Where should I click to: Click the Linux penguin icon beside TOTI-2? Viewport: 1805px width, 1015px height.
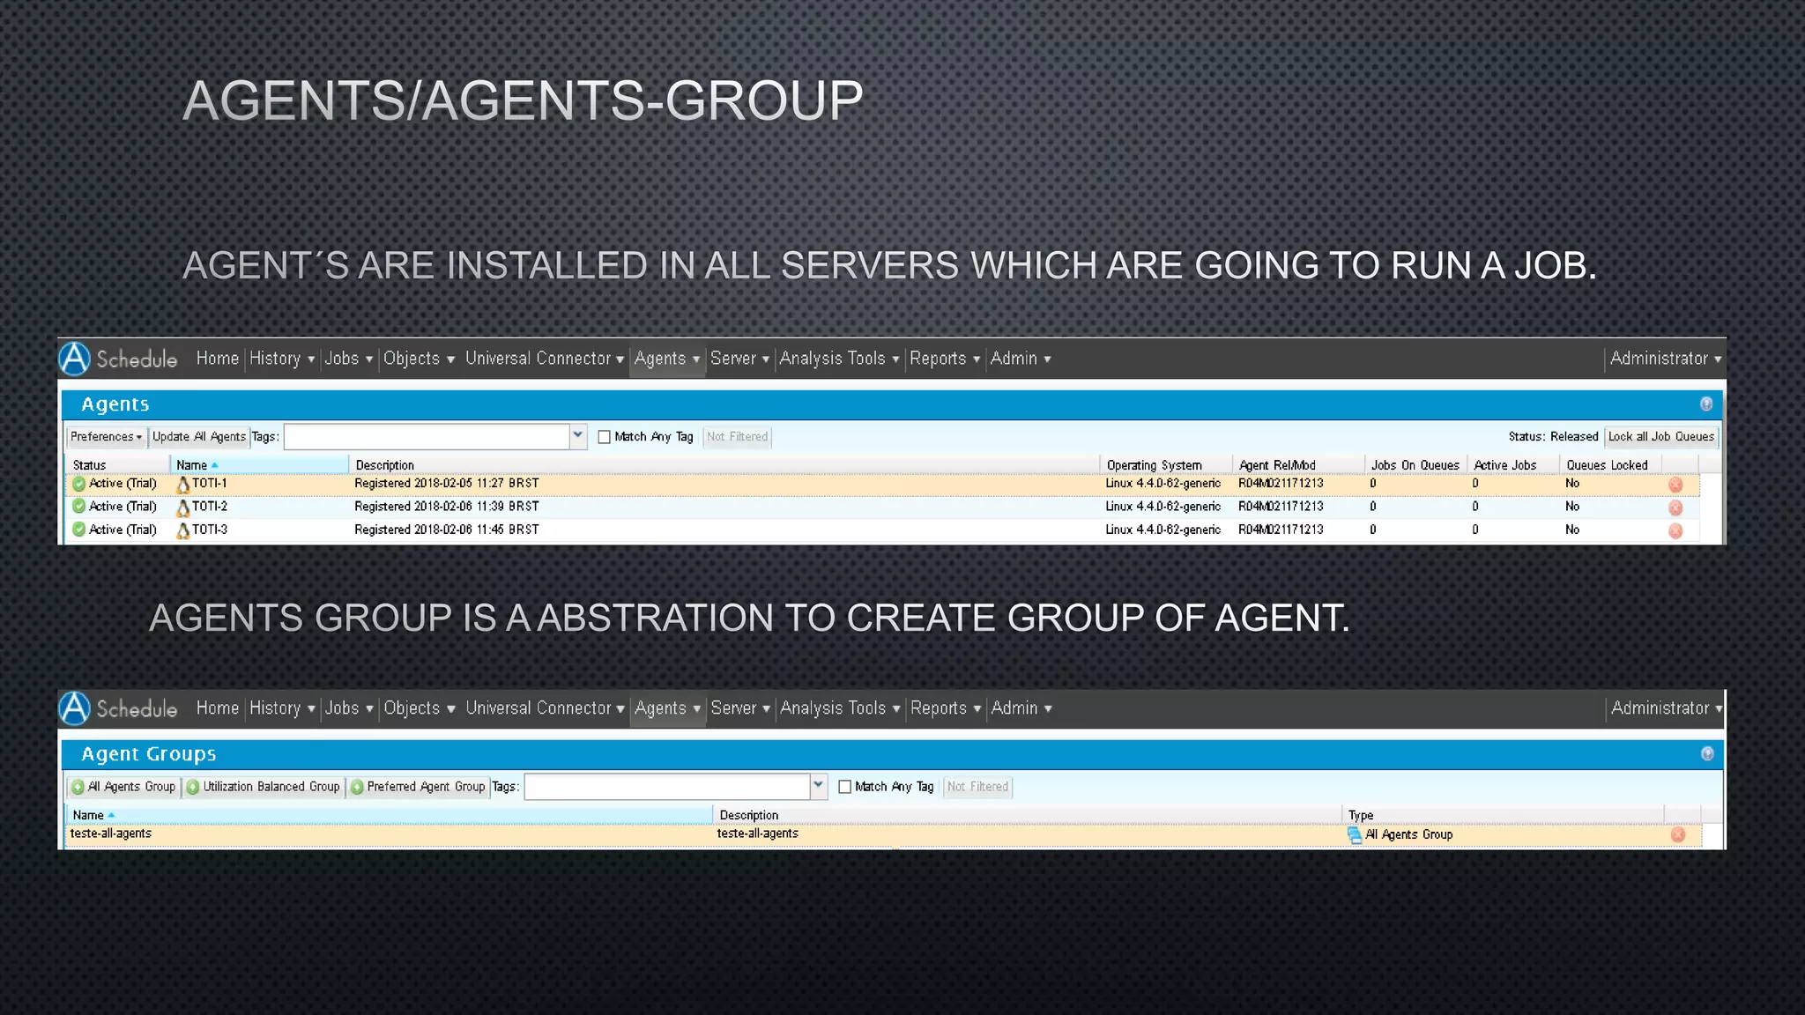183,507
